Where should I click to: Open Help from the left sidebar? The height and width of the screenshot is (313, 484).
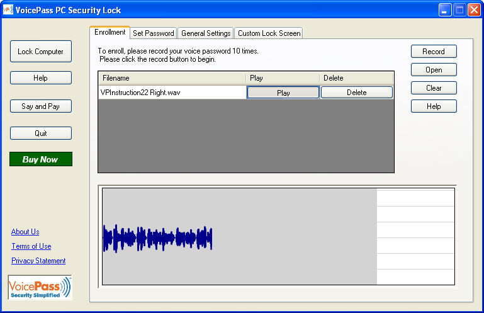coord(41,78)
